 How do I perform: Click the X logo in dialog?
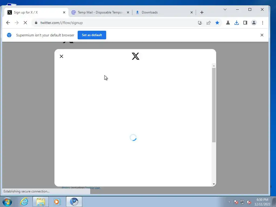(x=136, y=56)
